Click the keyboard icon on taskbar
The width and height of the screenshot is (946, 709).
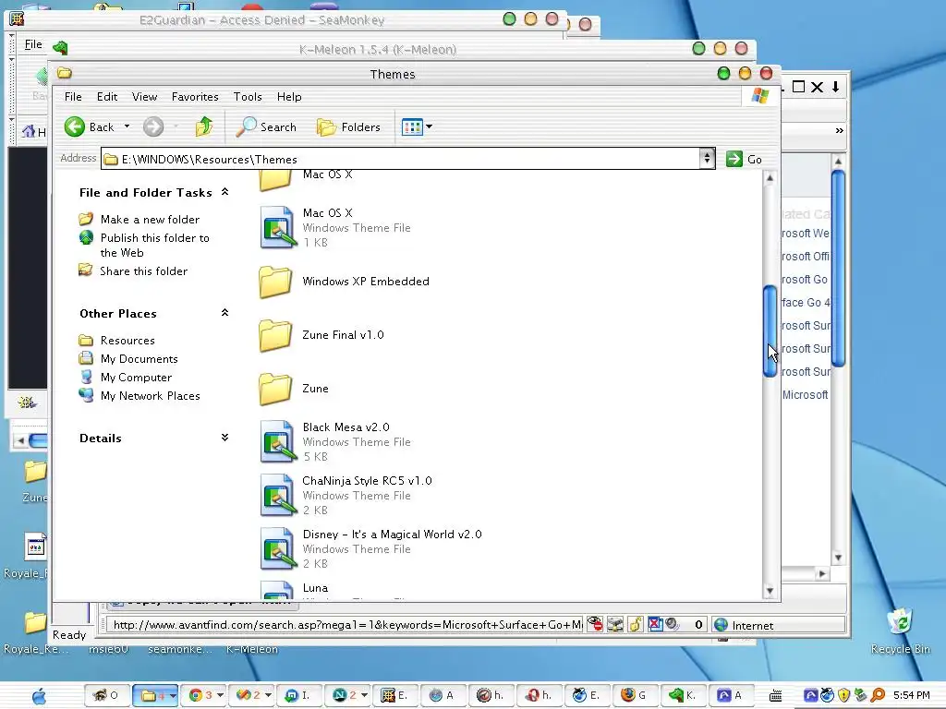coord(776,696)
